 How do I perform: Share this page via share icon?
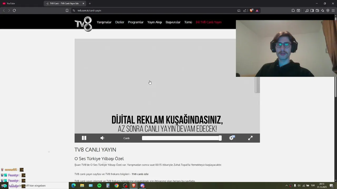click(245, 10)
